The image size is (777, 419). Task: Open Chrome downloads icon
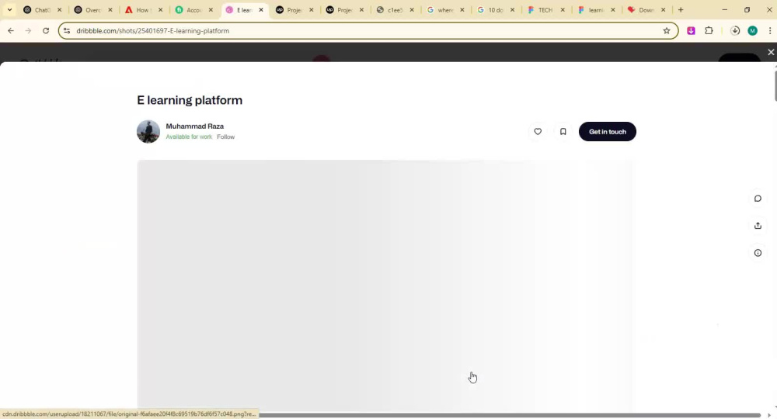[735, 31]
